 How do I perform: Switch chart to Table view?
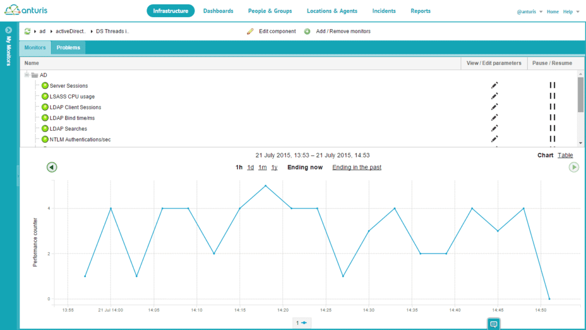[x=565, y=155]
